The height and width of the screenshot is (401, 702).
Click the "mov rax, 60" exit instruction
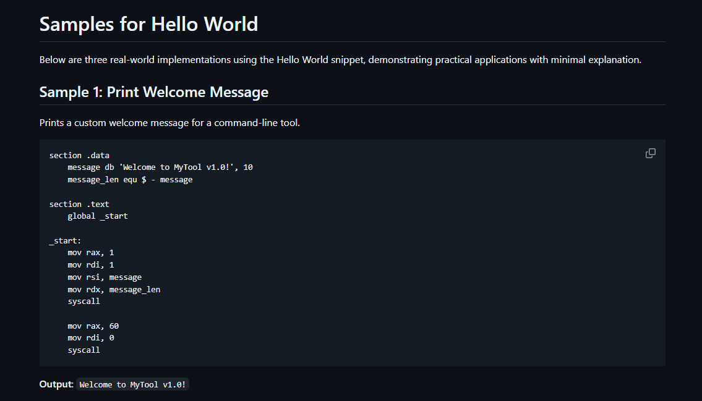[93, 326]
